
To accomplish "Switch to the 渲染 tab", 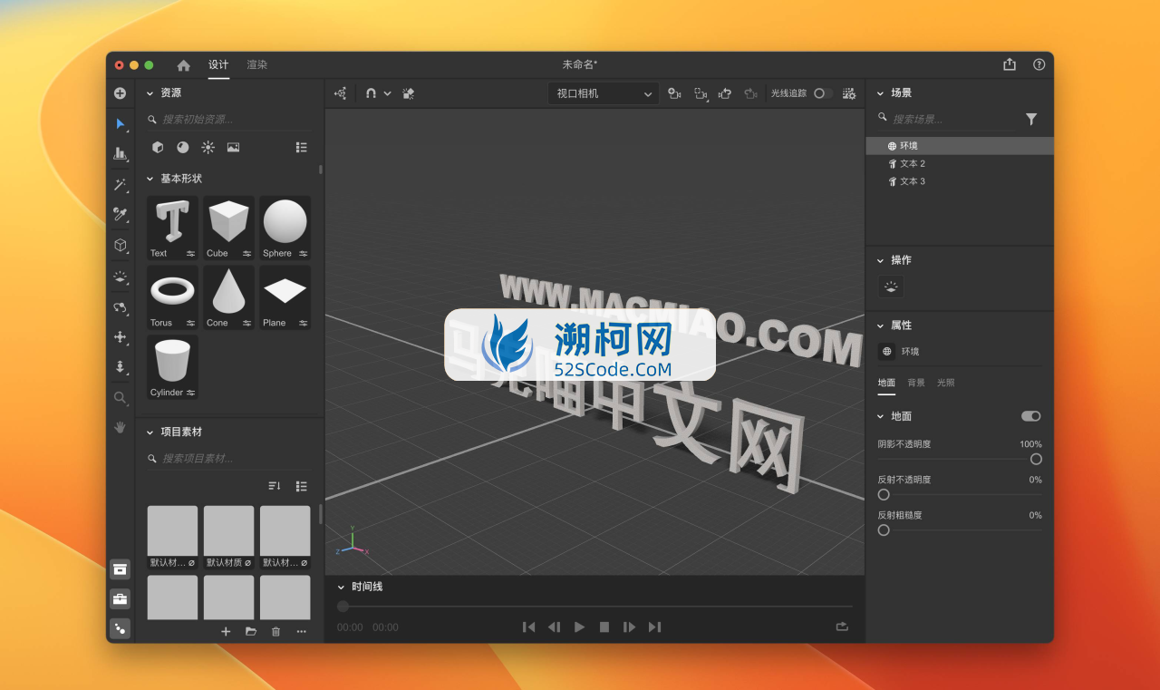I will (257, 65).
